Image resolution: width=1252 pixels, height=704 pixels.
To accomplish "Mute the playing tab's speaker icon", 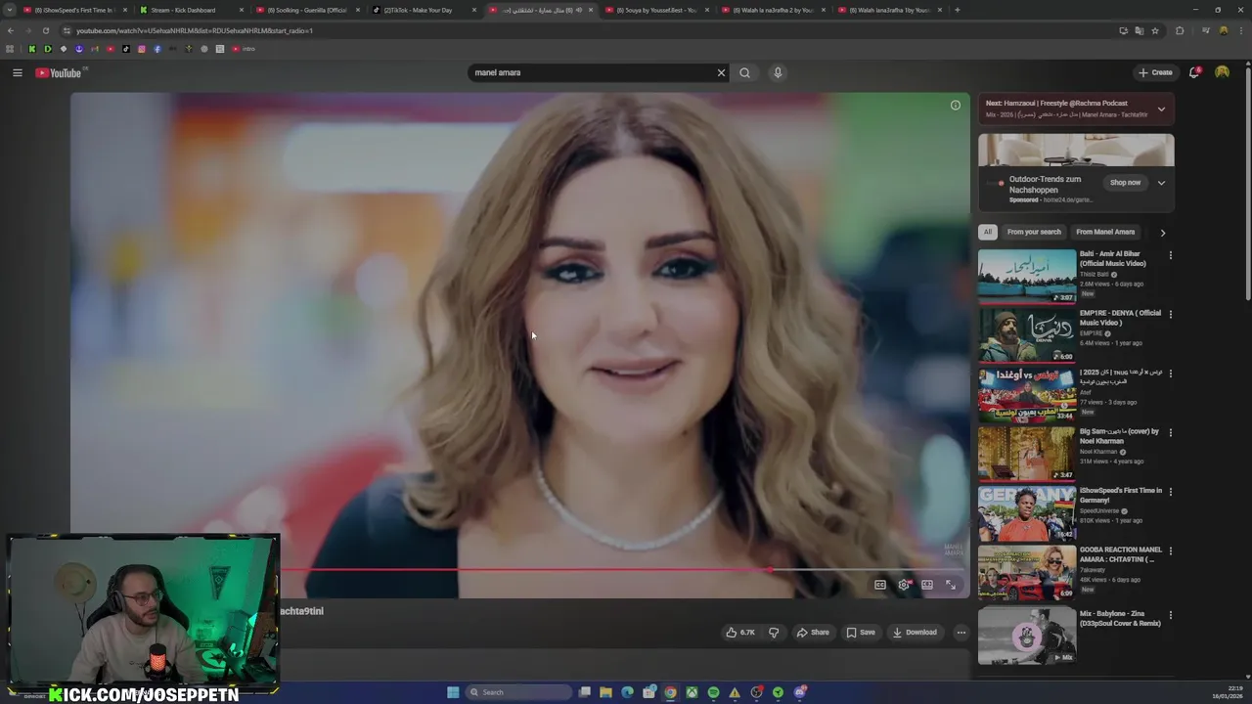I will coord(578,10).
